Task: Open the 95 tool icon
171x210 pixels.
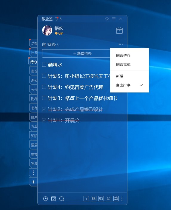Action: pyautogui.click(x=101, y=199)
